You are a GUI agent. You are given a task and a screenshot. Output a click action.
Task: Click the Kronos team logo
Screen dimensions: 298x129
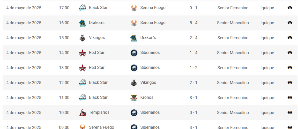(x=134, y=98)
